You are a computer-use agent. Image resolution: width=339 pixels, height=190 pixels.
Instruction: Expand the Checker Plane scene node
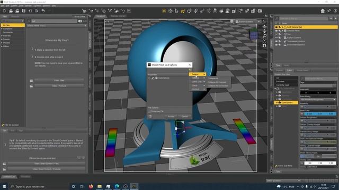click(282, 31)
